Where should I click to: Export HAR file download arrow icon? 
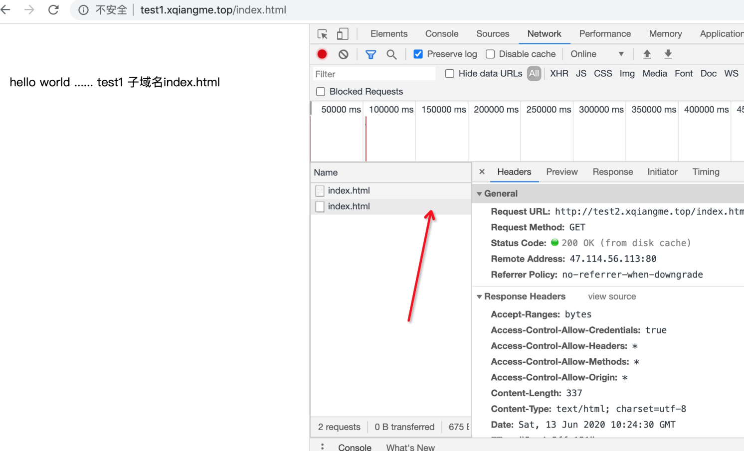click(668, 54)
